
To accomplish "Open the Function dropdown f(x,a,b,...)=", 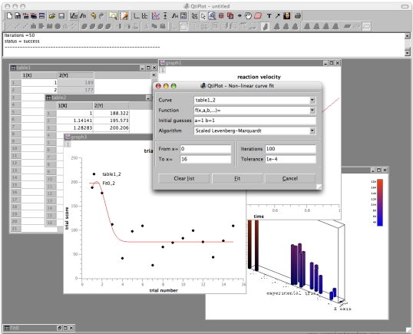I will [x=312, y=110].
